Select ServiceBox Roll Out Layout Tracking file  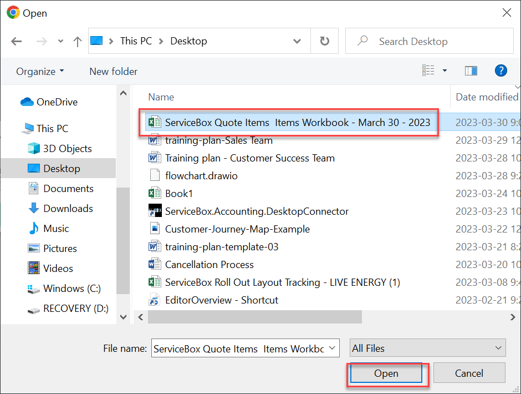tap(283, 282)
